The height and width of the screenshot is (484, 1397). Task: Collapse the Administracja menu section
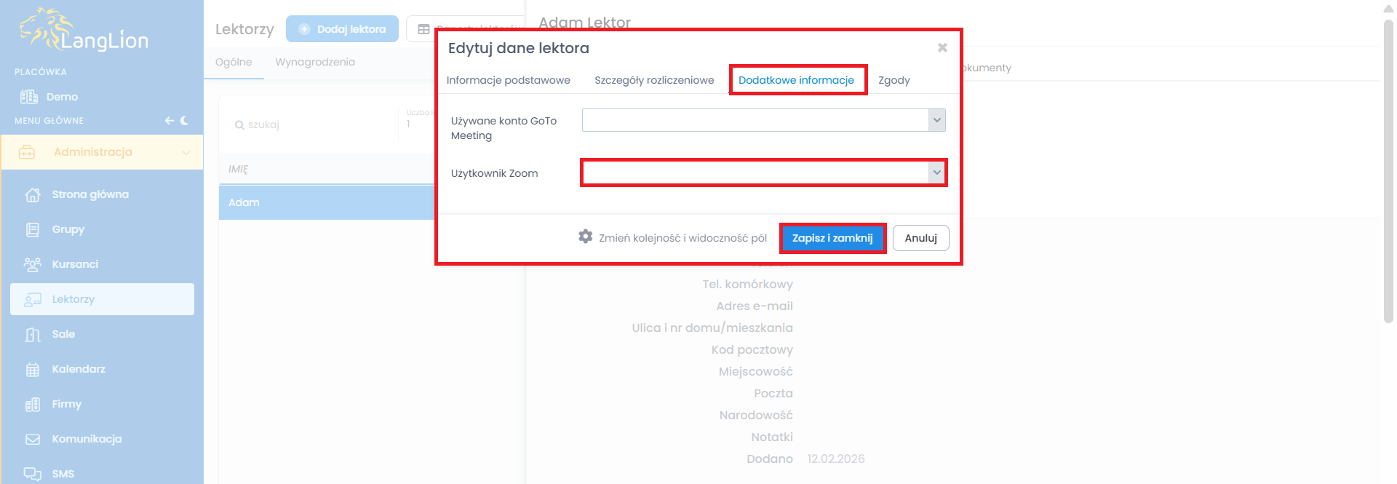[186, 152]
